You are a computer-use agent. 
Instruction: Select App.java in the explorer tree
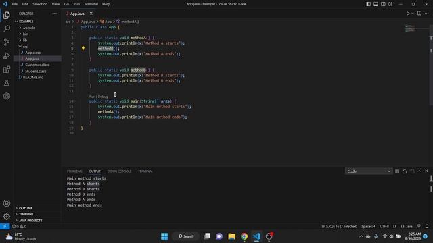click(38, 59)
